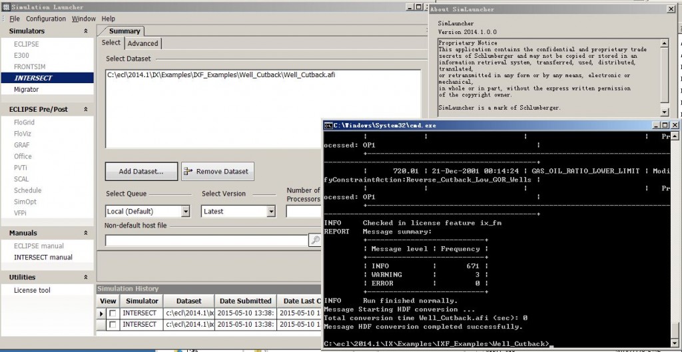Click the Simulation Launcher title bar icon
The width and height of the screenshot is (682, 352).
coord(6,7)
